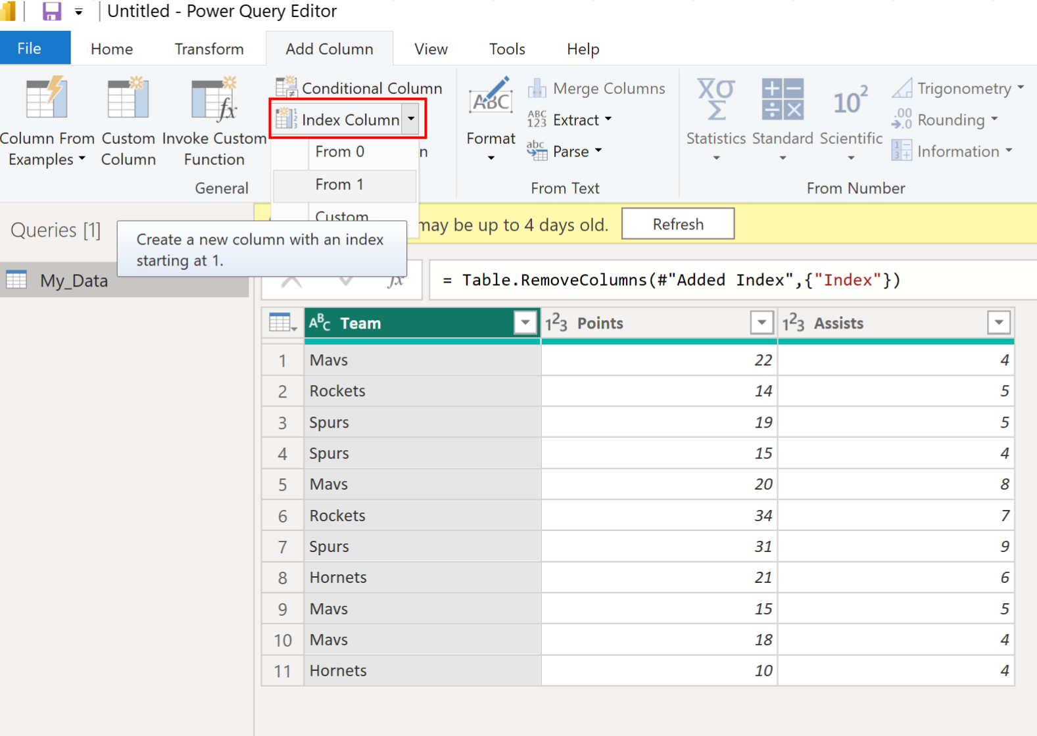
Task: Open the Statistics sigma tool
Action: 716,119
